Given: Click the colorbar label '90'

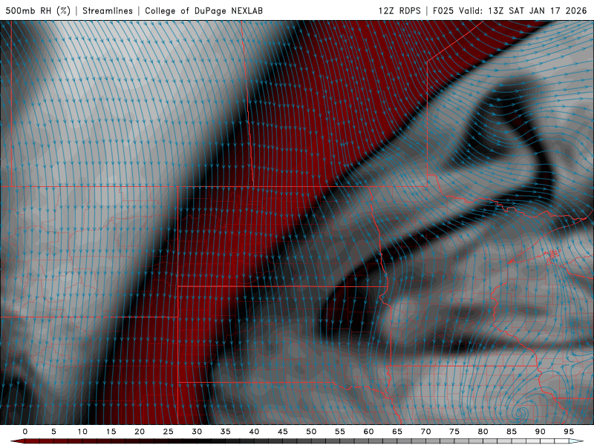Looking at the screenshot, I should tap(540, 432).
